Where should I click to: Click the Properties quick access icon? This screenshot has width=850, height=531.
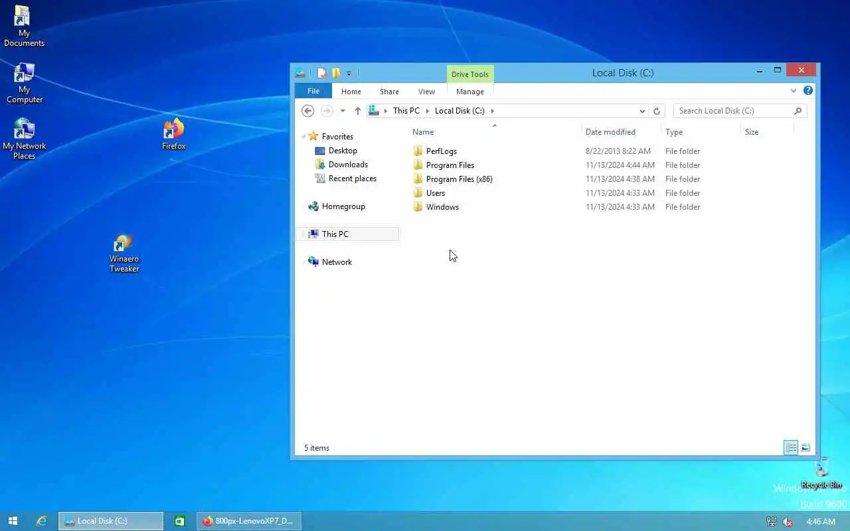[x=322, y=73]
